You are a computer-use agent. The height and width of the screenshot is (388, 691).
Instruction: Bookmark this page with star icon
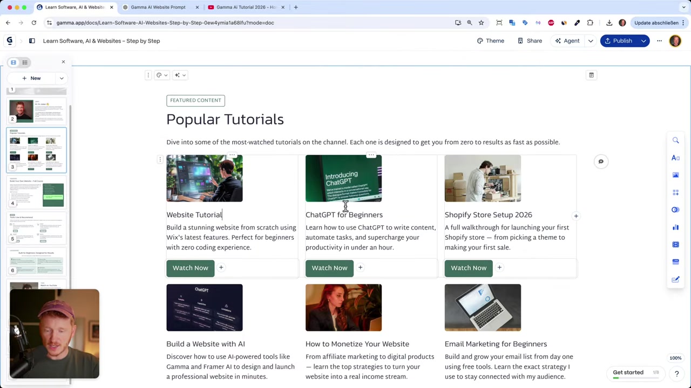click(x=481, y=23)
